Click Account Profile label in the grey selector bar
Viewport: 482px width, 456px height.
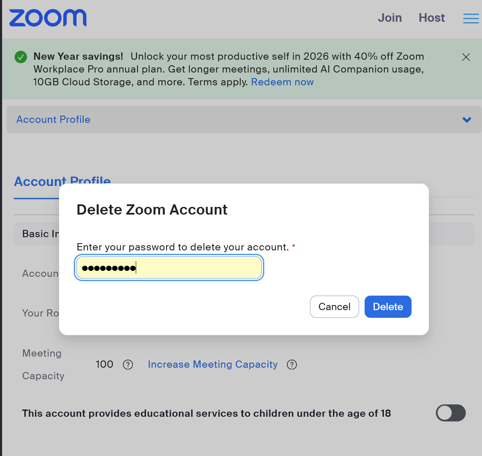coord(53,120)
